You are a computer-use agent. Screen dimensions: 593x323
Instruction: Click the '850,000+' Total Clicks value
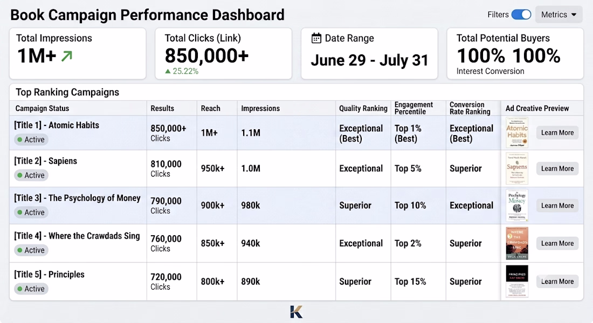206,56
